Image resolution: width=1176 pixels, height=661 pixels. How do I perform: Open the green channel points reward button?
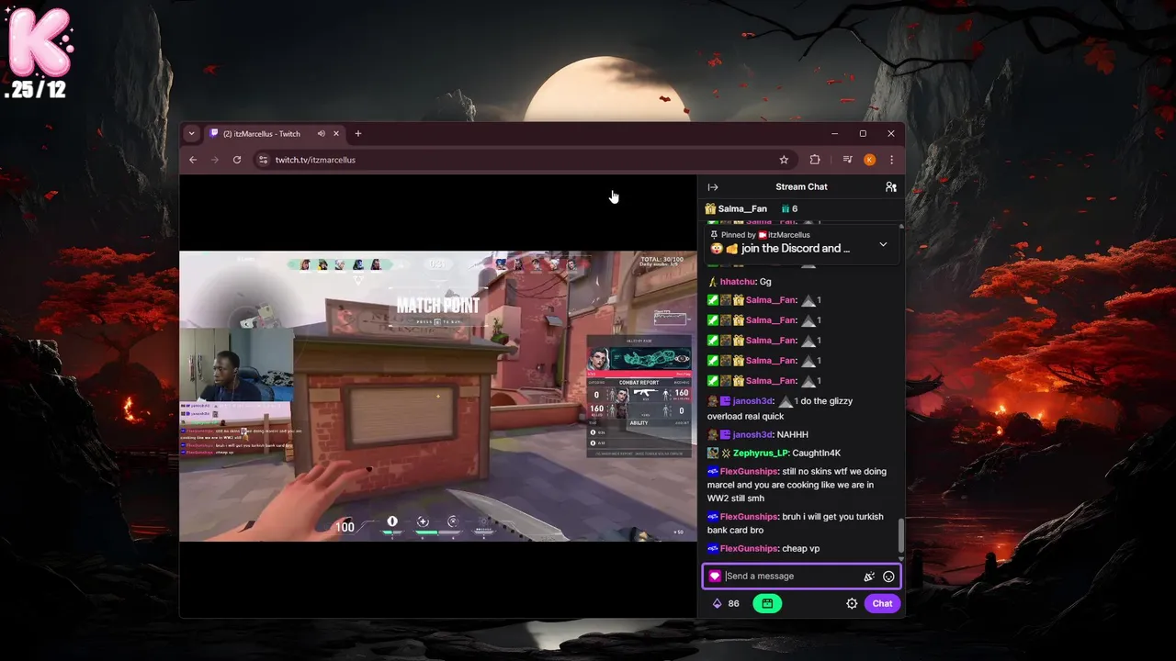(767, 603)
